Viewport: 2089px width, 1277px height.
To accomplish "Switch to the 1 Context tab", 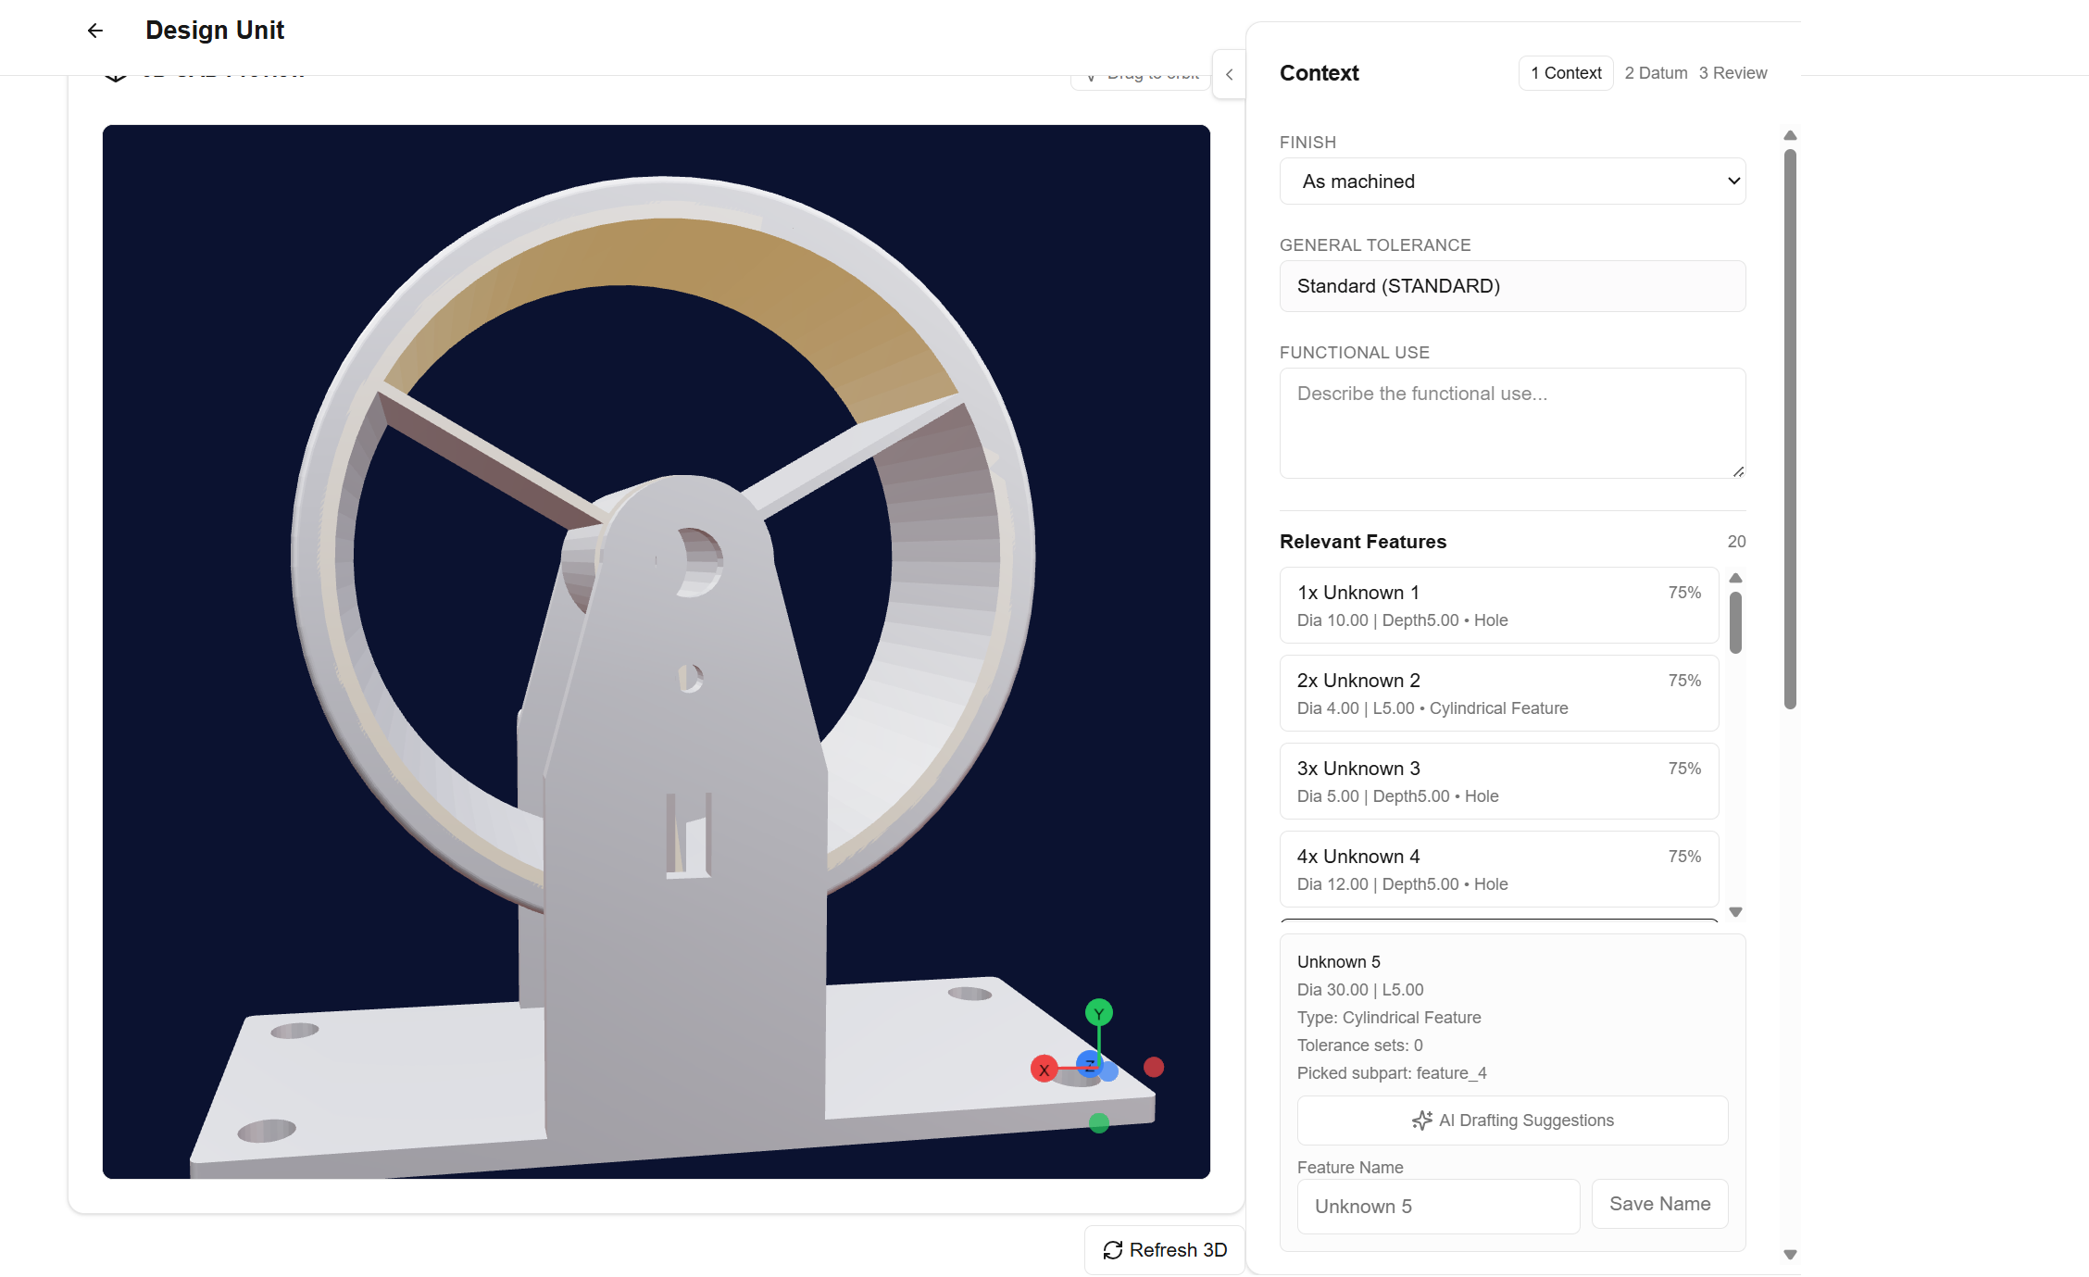I will 1566,73.
